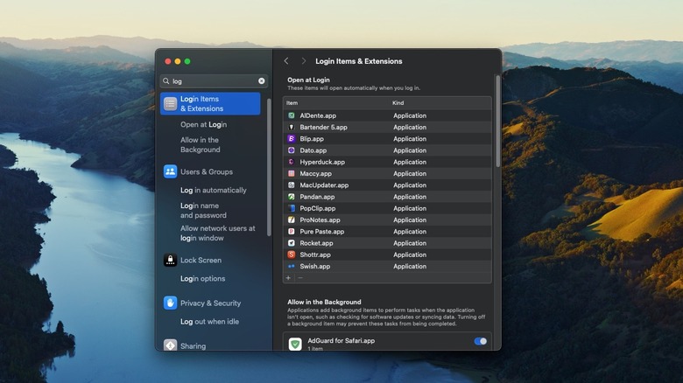Screen dimensions: 683x383
Task: Clear the search field text
Action: (261, 80)
